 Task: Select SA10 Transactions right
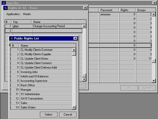[x=41, y=98]
